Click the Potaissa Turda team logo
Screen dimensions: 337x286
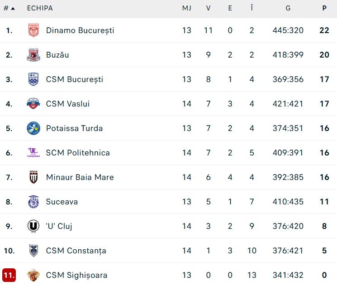(33, 128)
